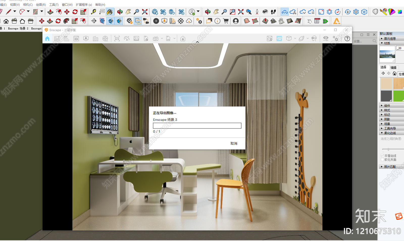The height and width of the screenshot is (241, 404).
Task: Click the material name field _20
Action: (x=400, y=48)
